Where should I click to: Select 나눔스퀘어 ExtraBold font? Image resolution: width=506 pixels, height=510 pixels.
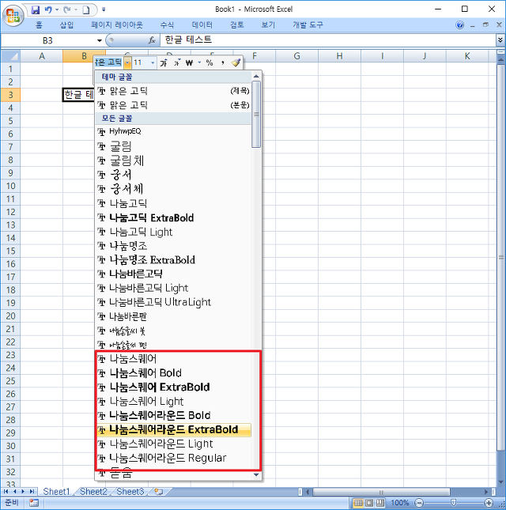(174, 387)
